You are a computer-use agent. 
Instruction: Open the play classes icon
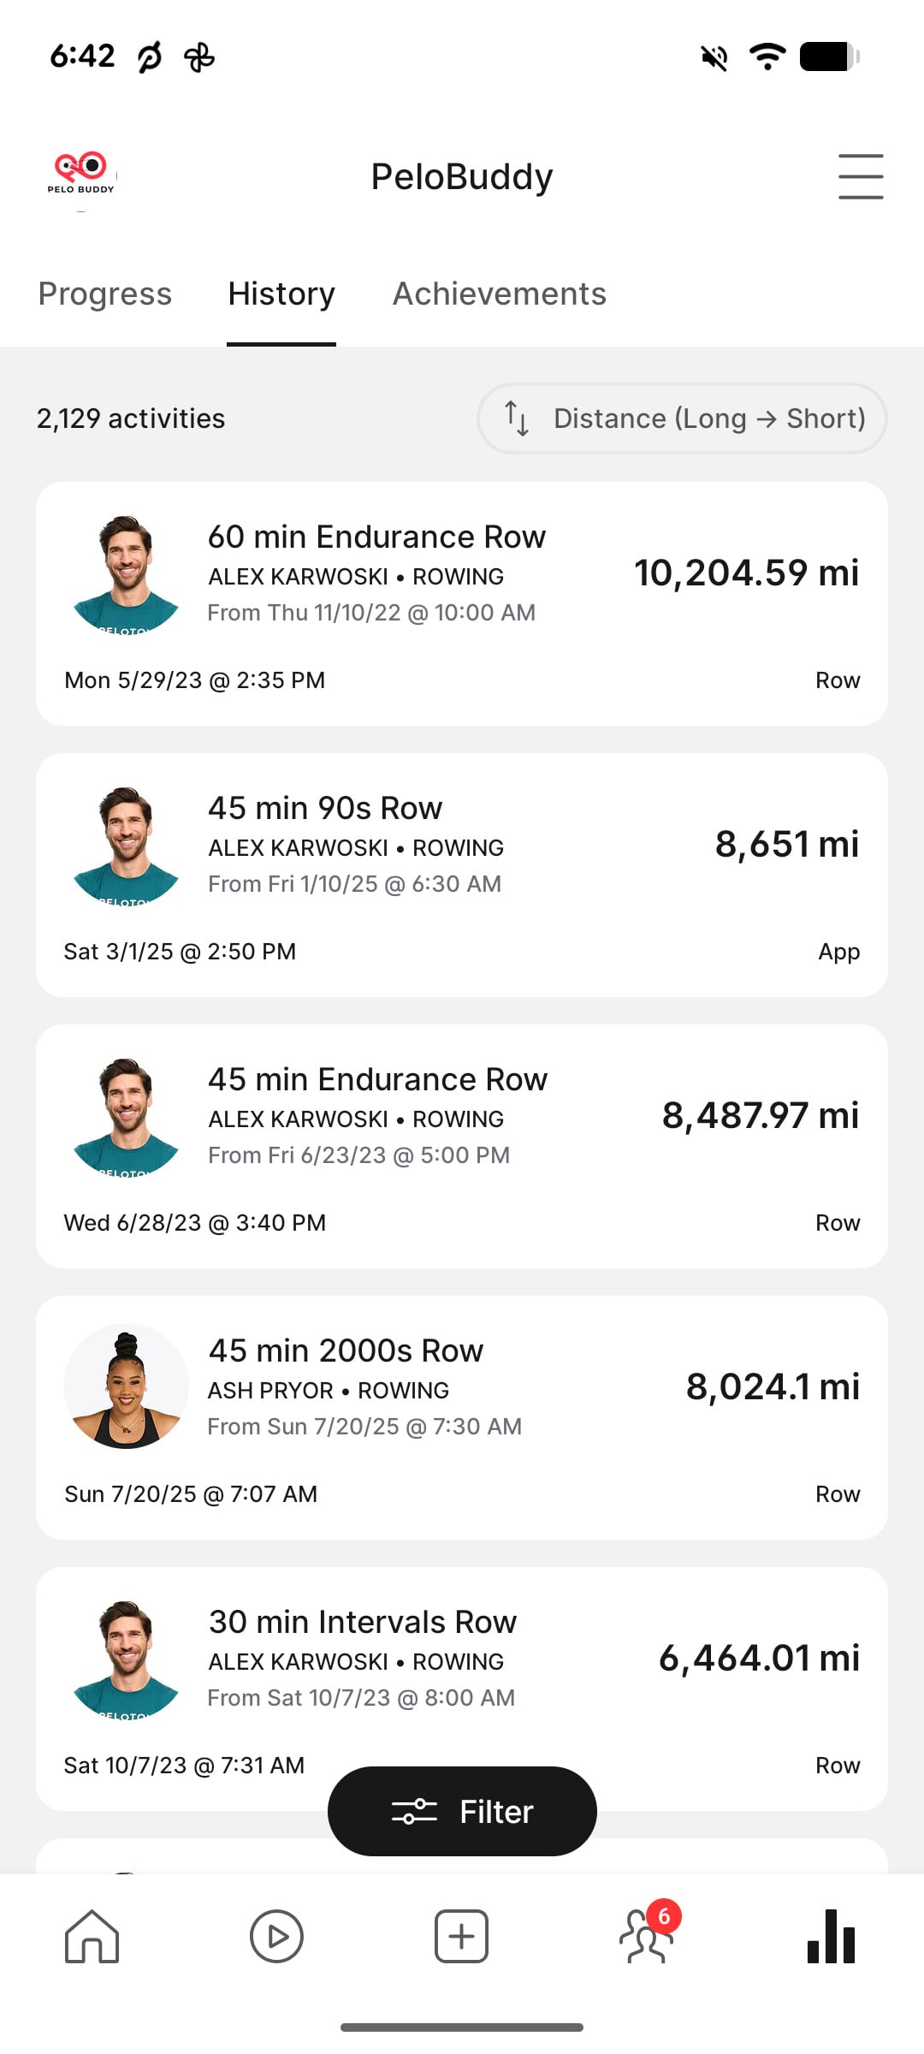pyautogui.click(x=276, y=1936)
